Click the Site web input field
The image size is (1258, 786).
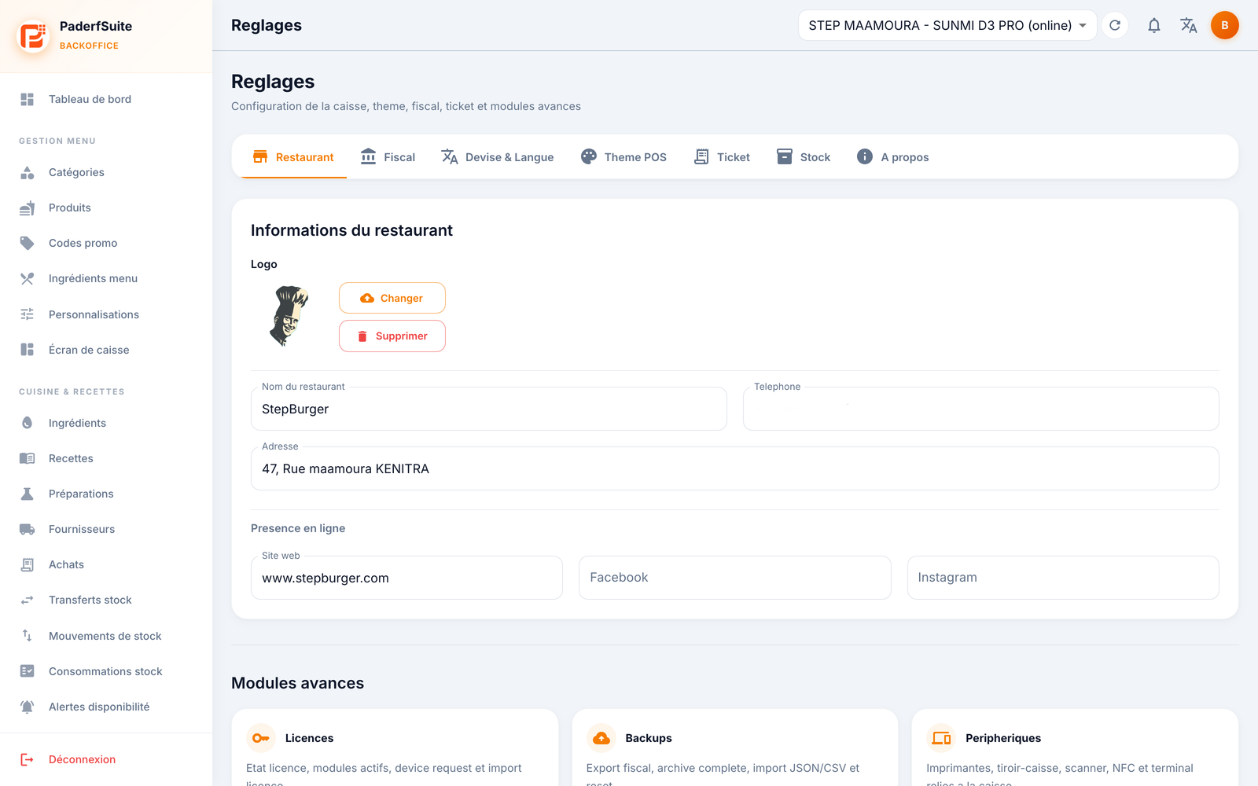(406, 578)
